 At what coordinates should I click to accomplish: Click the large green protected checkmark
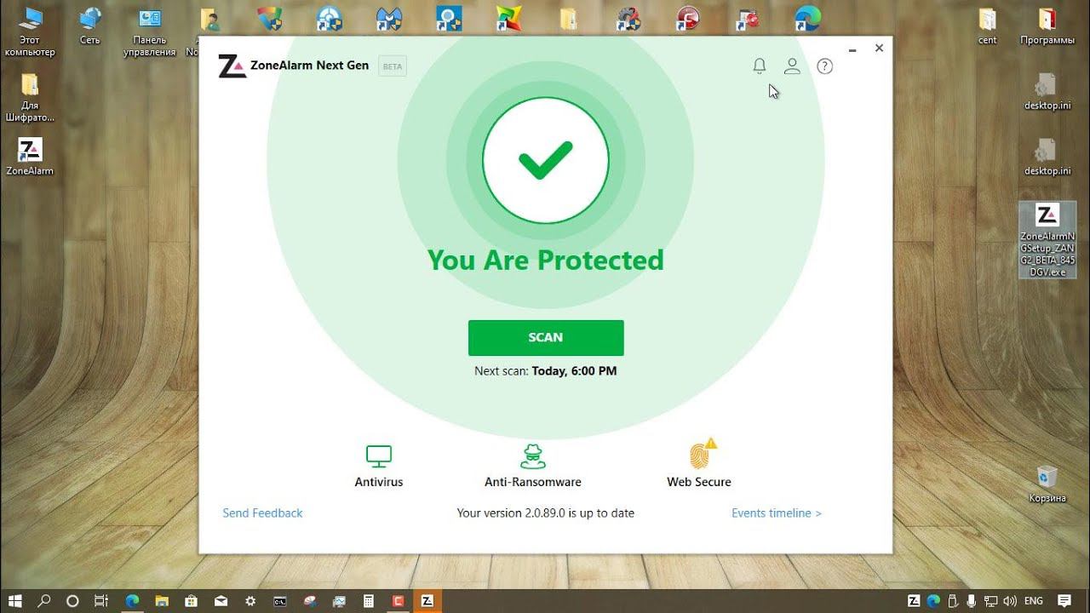click(x=546, y=160)
